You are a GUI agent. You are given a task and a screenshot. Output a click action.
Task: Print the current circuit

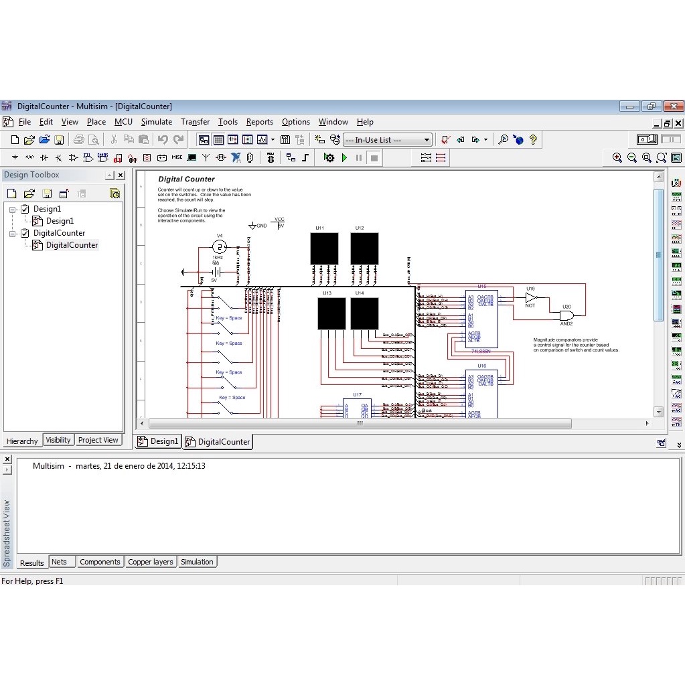(79, 139)
